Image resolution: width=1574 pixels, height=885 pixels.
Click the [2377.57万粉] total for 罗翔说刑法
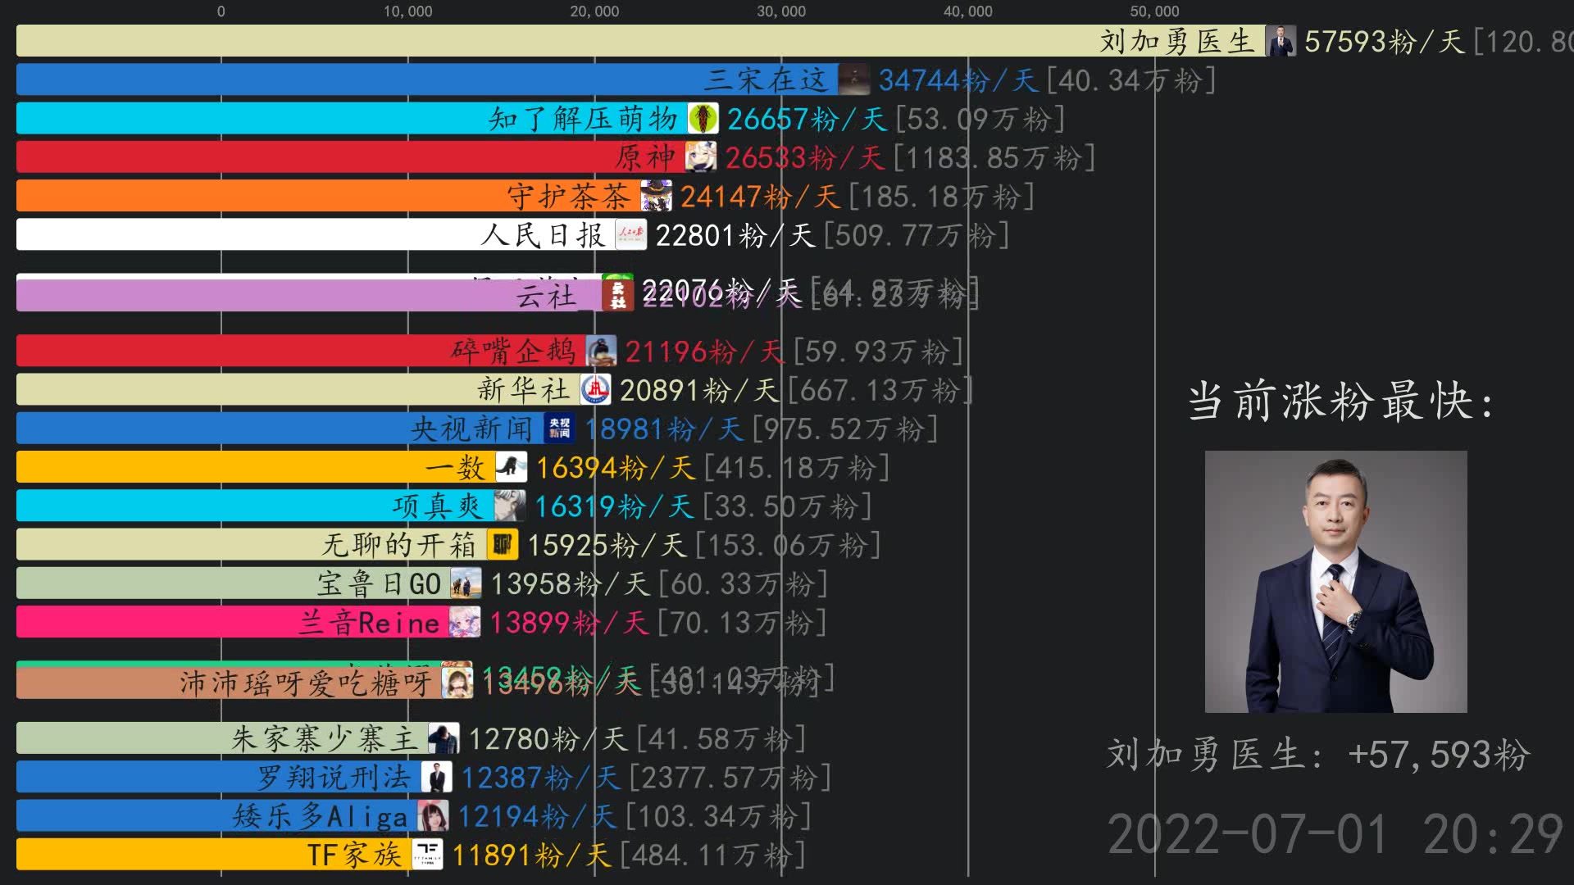[x=730, y=777]
